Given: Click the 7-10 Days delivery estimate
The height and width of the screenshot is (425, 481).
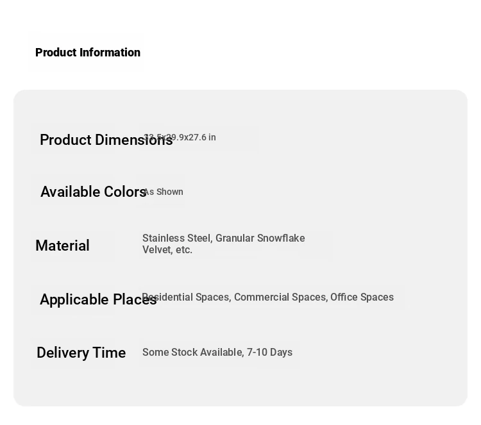Looking at the screenshot, I should click(x=269, y=353).
